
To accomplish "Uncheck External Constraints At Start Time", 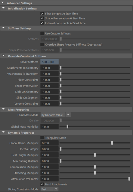I will [x=42, y=23].
